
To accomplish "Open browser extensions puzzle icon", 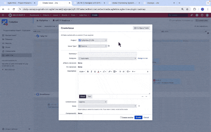I will pos(195,9).
